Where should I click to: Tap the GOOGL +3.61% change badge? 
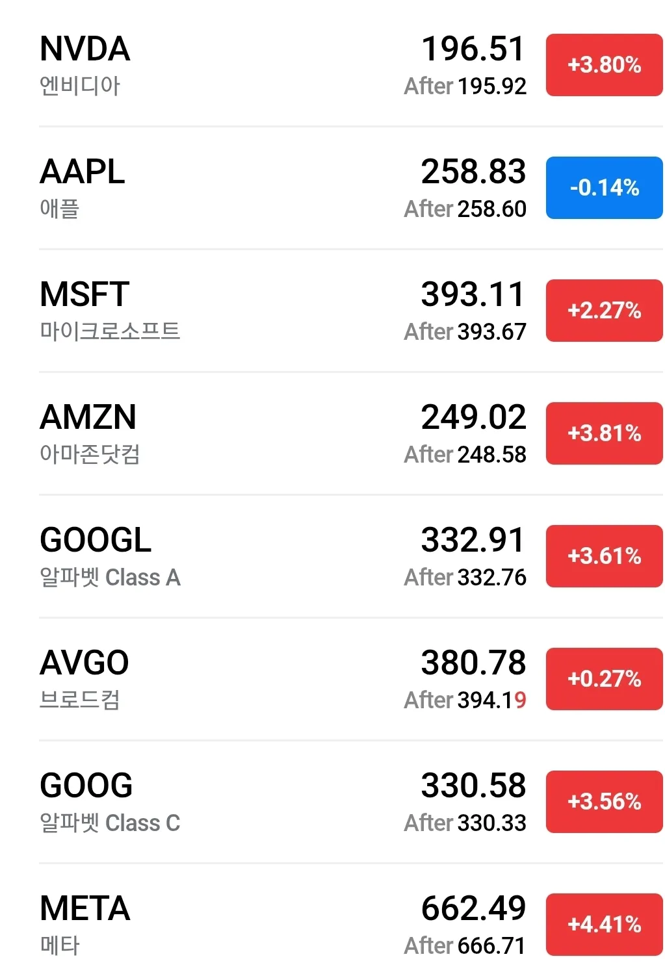(x=604, y=556)
